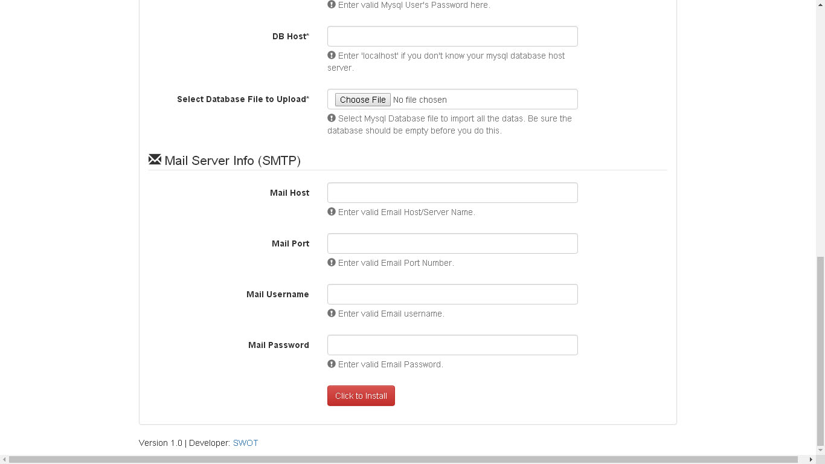Click the envelope icon beside Mail Server Info
Image resolution: width=825 pixels, height=464 pixels.
(155, 159)
